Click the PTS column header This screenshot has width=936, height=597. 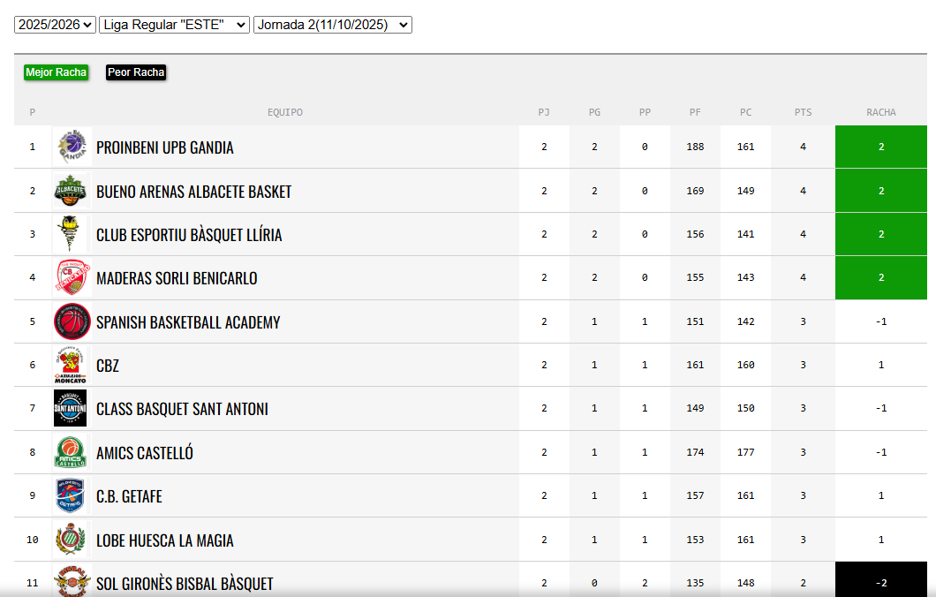803,112
